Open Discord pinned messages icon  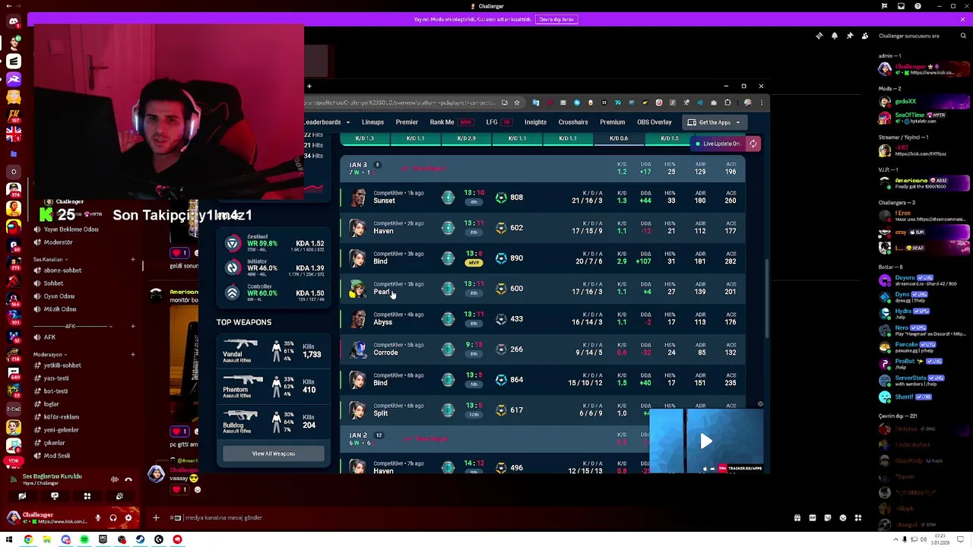(x=849, y=36)
